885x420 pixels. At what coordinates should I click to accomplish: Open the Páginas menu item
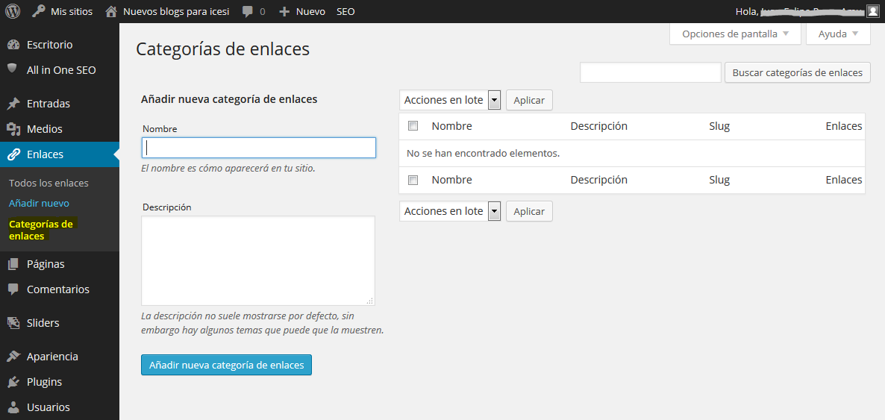tap(46, 264)
